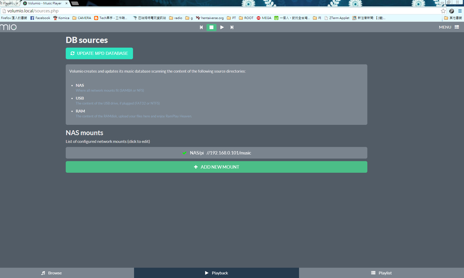Open Chrome's hamburger settings menu
464x278 pixels.
pyautogui.click(x=460, y=11)
